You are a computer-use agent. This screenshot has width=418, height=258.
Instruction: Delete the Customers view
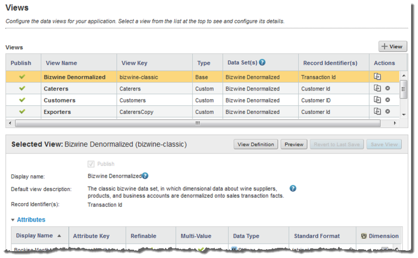tap(388, 100)
